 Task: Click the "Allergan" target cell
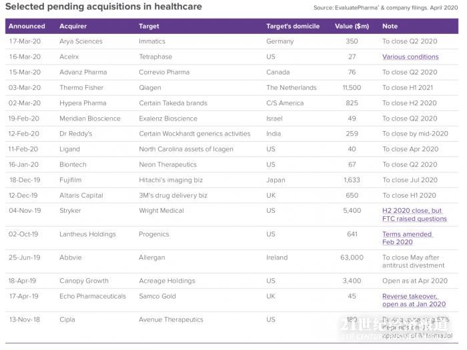coord(152,258)
